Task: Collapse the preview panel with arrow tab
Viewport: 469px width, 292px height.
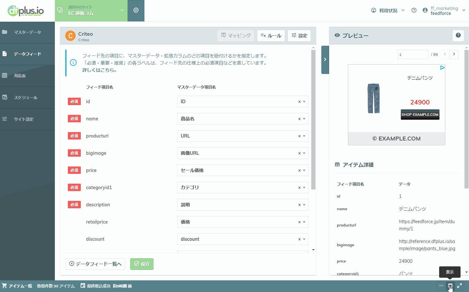Action: pyautogui.click(x=325, y=60)
